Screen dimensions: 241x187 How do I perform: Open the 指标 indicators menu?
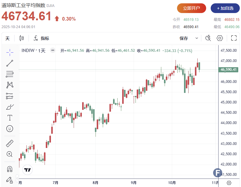coord(41,38)
